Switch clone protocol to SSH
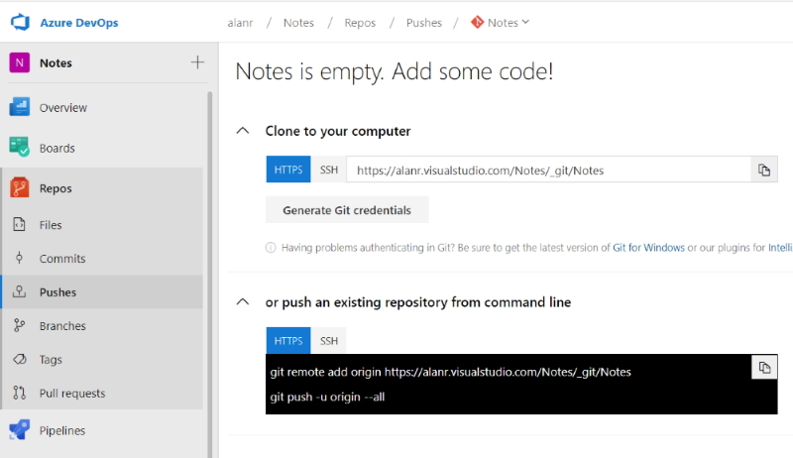The image size is (793, 458). pos(328,170)
